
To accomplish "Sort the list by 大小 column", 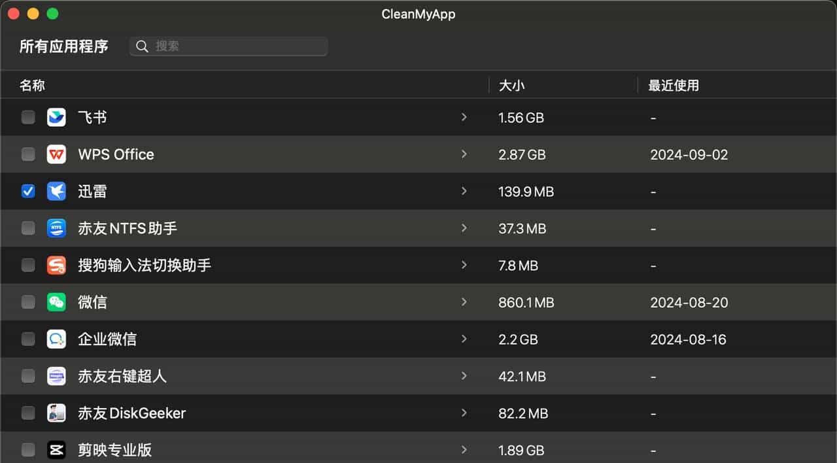I will pyautogui.click(x=511, y=86).
